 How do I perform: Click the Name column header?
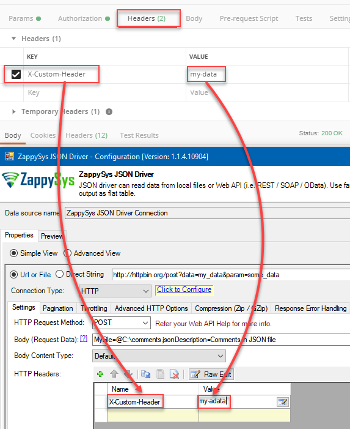click(153, 389)
